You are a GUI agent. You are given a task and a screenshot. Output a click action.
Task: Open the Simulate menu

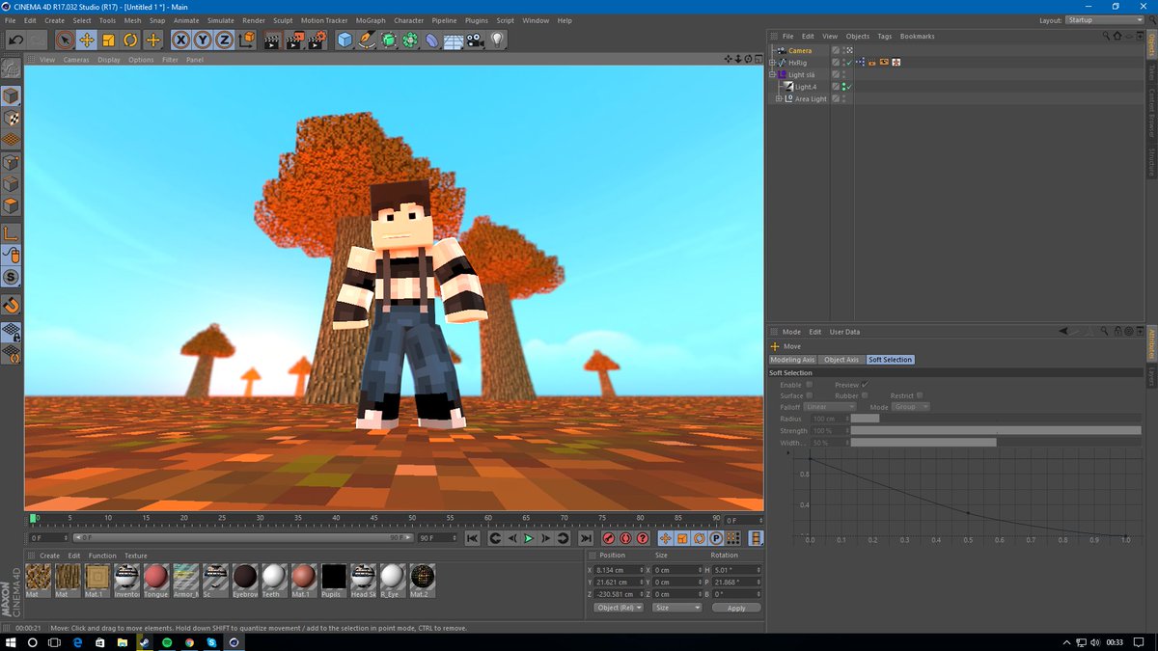pyautogui.click(x=221, y=20)
